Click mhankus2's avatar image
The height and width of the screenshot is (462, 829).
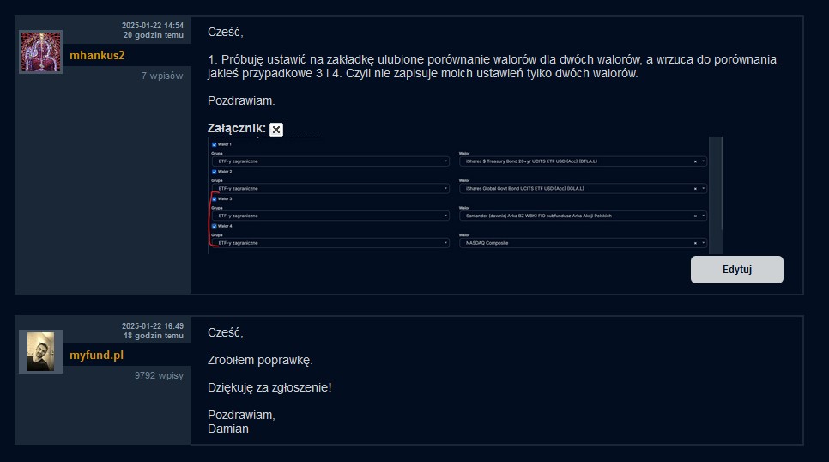pos(40,52)
